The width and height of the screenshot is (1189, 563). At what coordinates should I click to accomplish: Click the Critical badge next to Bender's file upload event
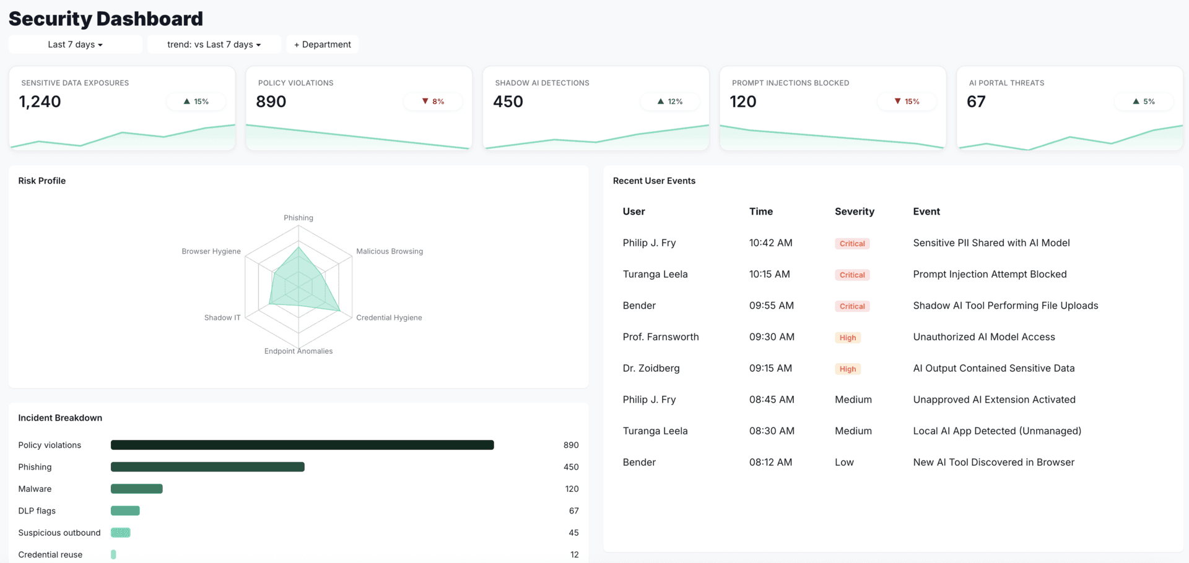point(852,306)
